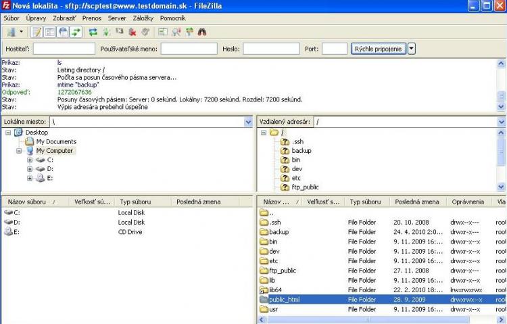The image size is (507, 324).
Task: Click the process queue toolbar icon
Action: coord(106,32)
